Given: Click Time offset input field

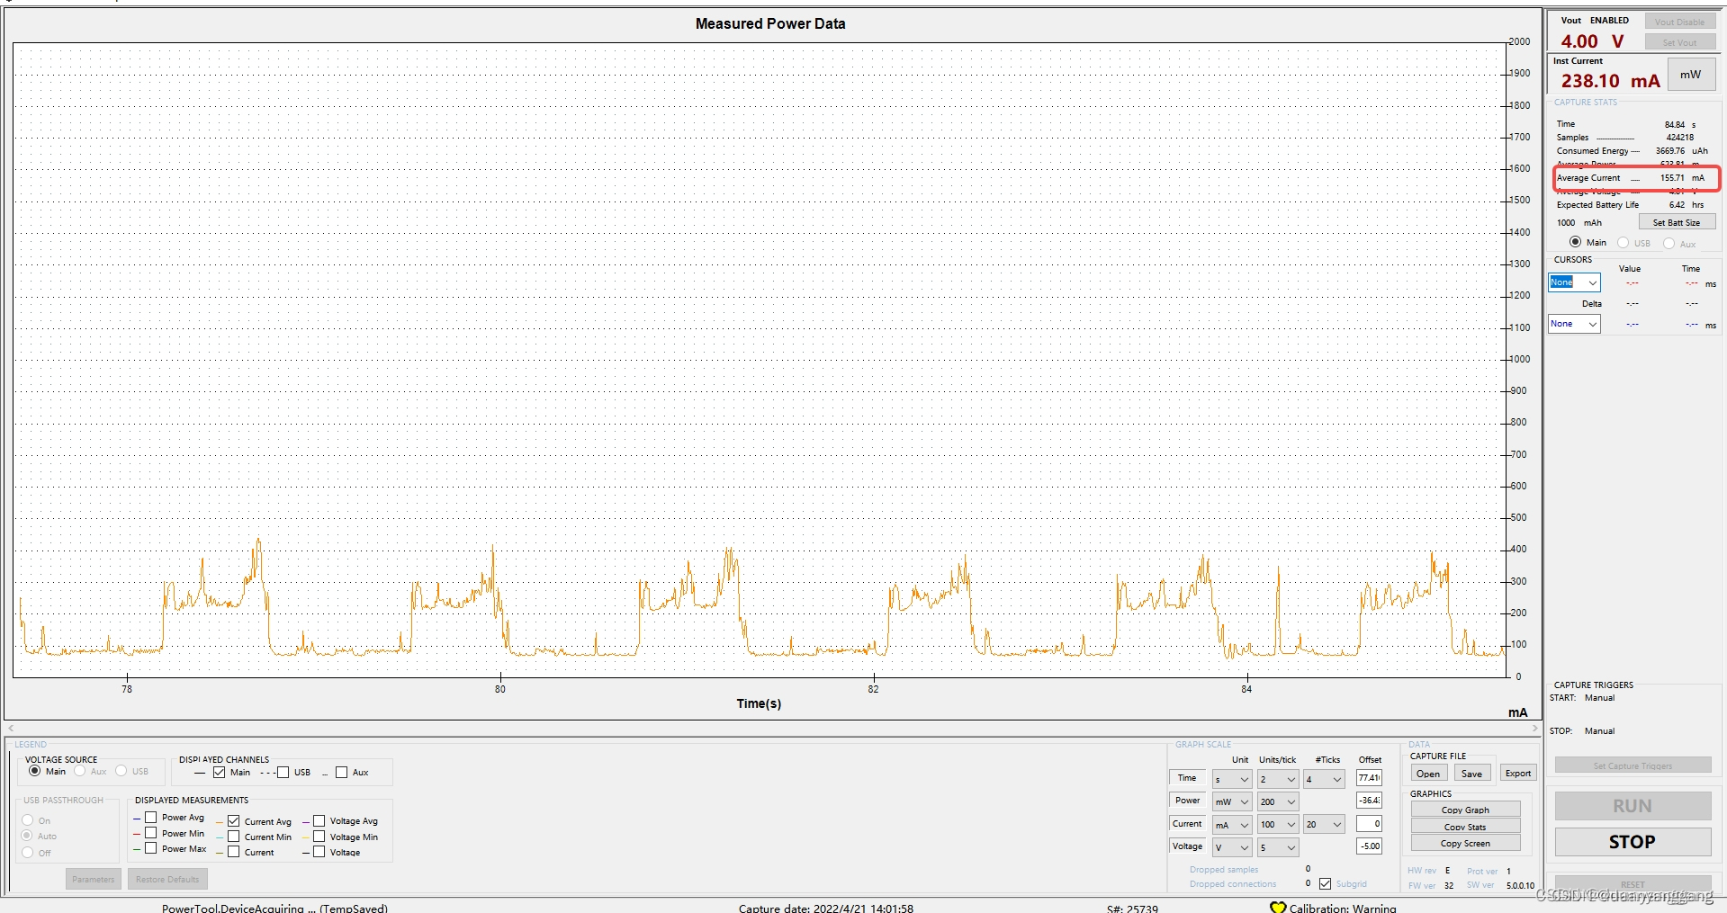Looking at the screenshot, I should click(x=1369, y=778).
